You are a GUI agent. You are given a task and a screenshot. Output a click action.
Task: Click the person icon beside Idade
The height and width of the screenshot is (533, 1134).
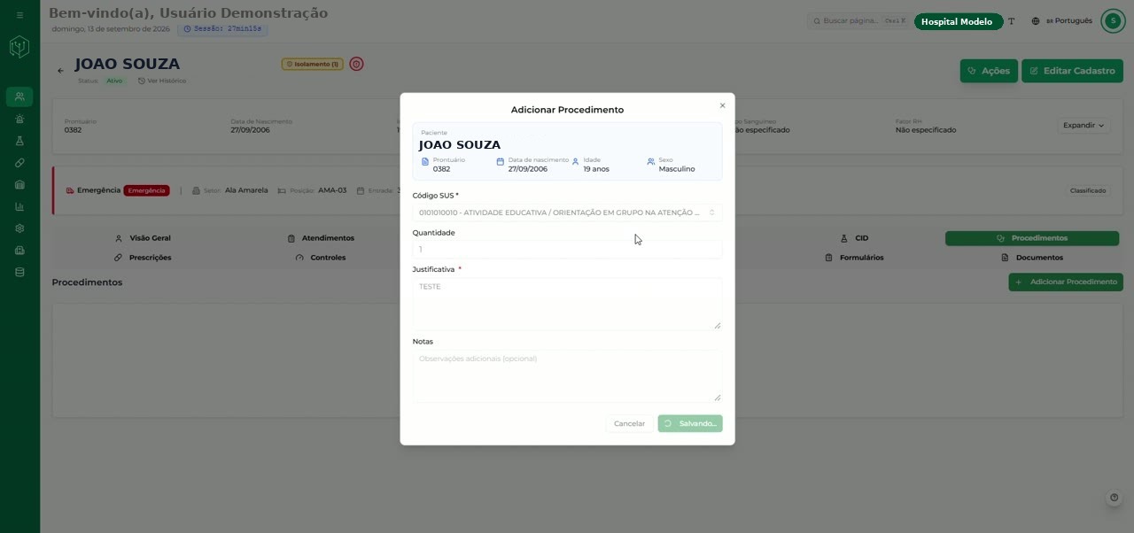575,162
